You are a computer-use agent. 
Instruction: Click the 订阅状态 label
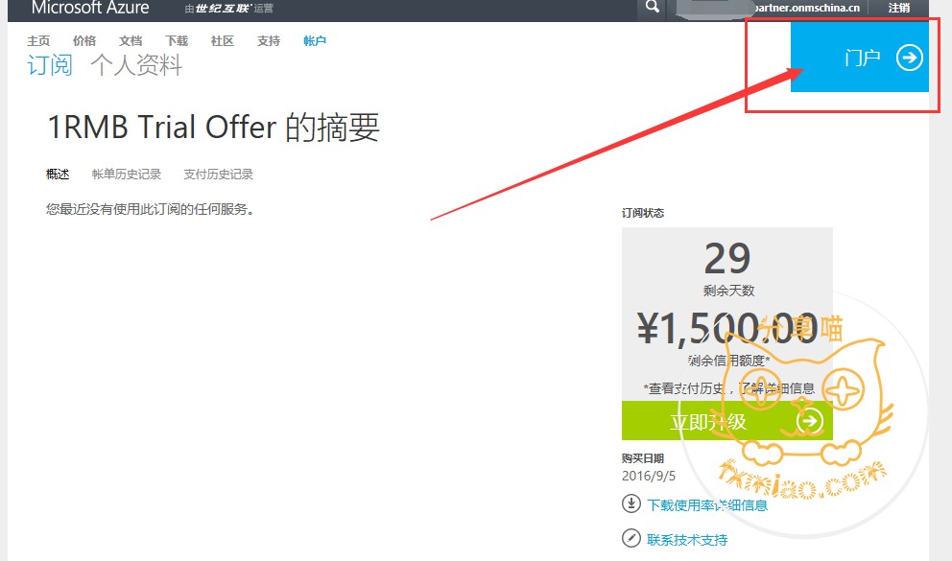pyautogui.click(x=643, y=213)
